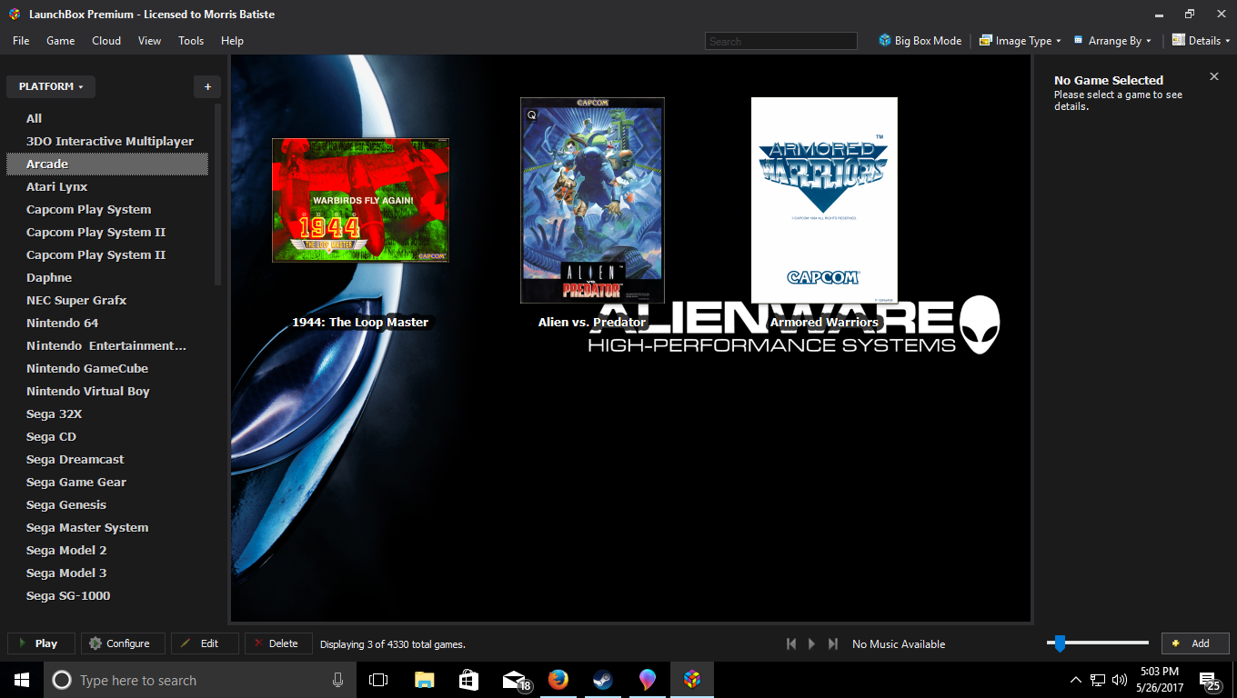The image size is (1237, 698).
Task: Open the Tools menu
Action: click(191, 40)
